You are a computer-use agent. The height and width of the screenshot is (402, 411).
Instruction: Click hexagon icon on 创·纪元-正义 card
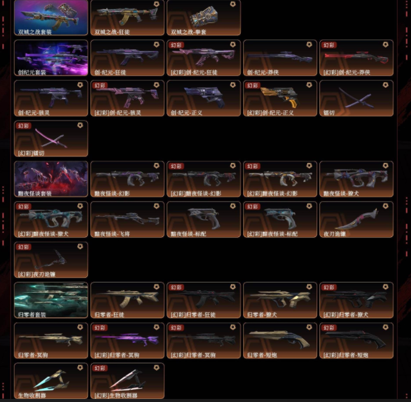point(233,85)
